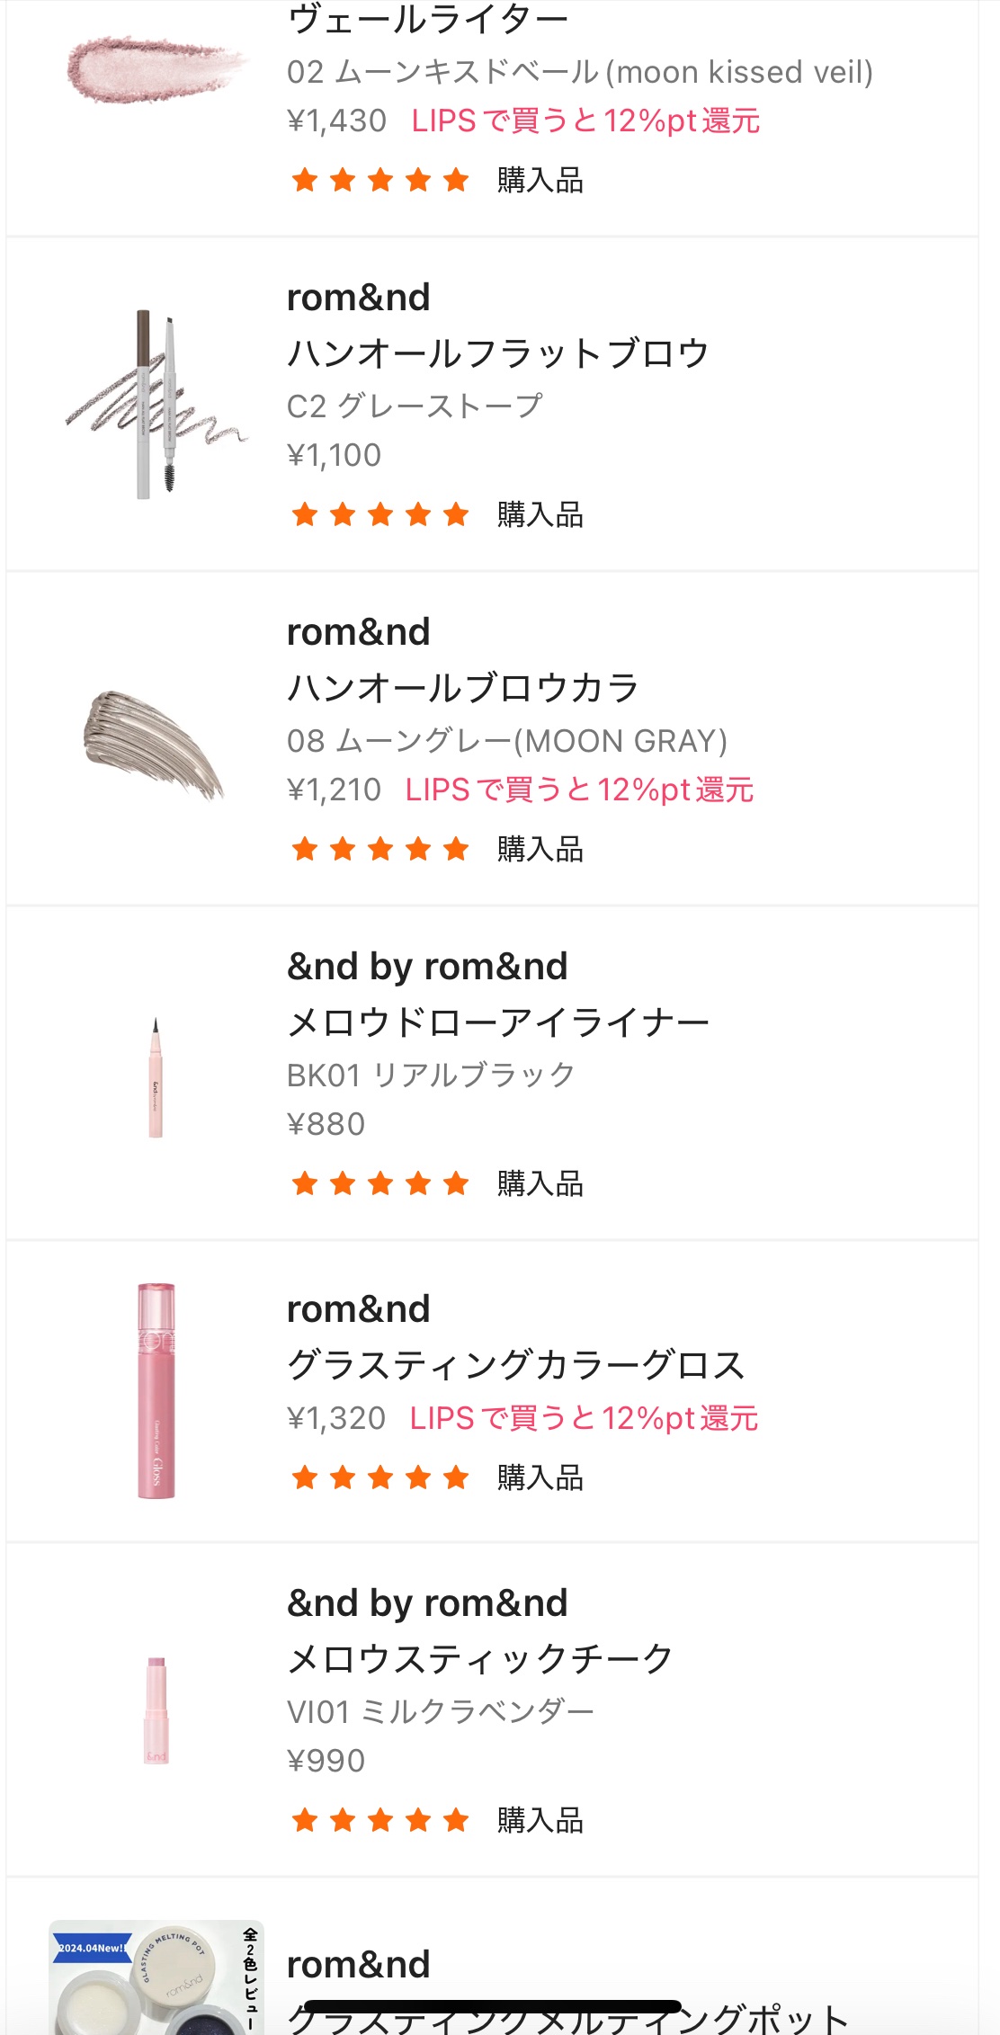Tap the ¥1,100 price of Flat Brow
The height and width of the screenshot is (2035, 1000).
click(334, 455)
